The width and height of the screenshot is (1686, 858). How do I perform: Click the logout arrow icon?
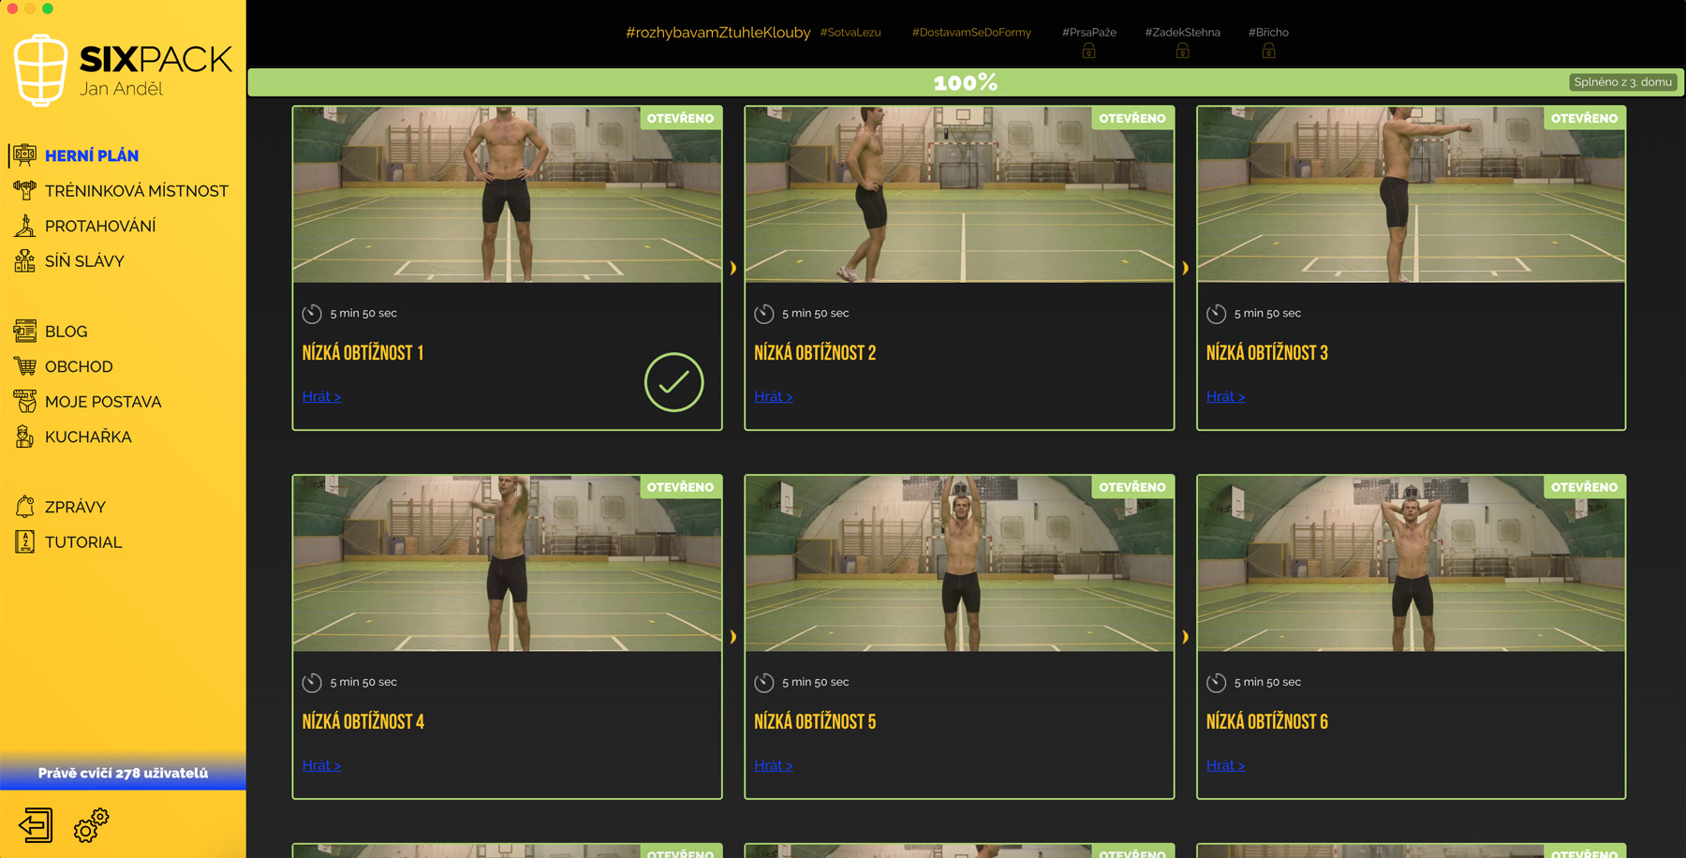(36, 825)
